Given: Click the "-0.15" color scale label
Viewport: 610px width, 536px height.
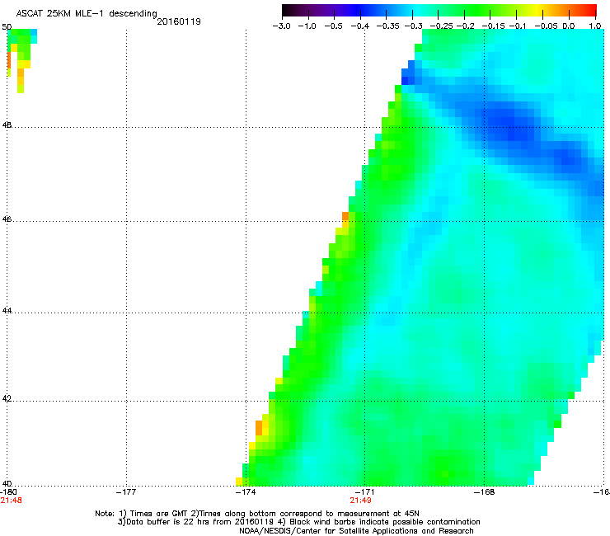Looking at the screenshot, I should point(493,26).
